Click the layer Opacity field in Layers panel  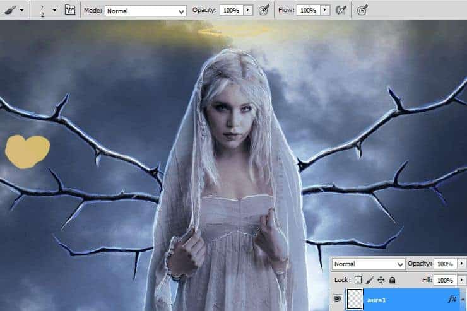pos(445,264)
